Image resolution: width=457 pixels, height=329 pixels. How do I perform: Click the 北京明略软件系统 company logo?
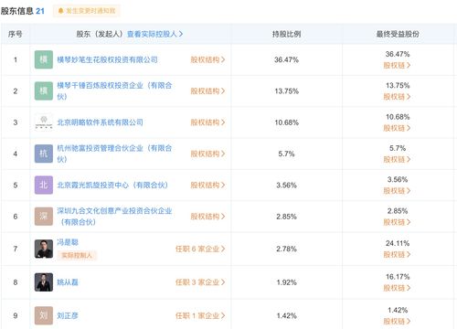pos(44,122)
